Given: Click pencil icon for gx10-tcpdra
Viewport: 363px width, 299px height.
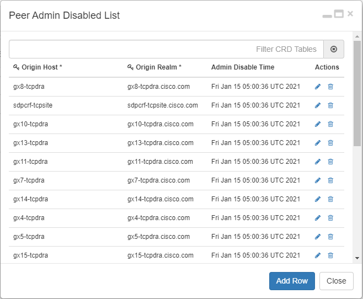Looking at the screenshot, I should click(x=318, y=124).
